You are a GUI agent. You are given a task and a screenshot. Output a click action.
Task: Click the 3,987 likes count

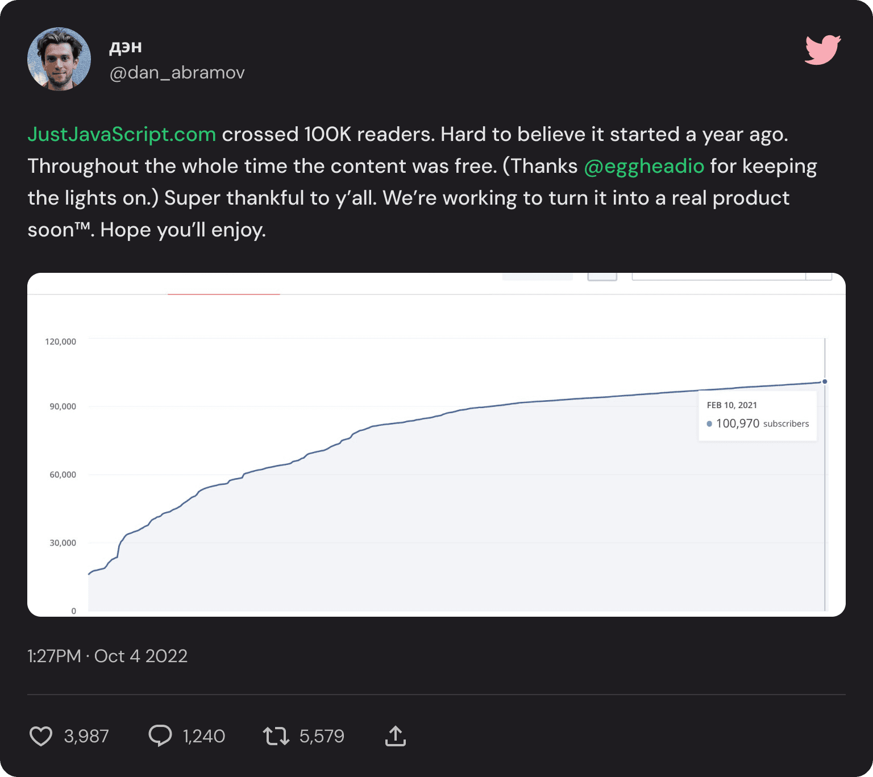(x=86, y=736)
